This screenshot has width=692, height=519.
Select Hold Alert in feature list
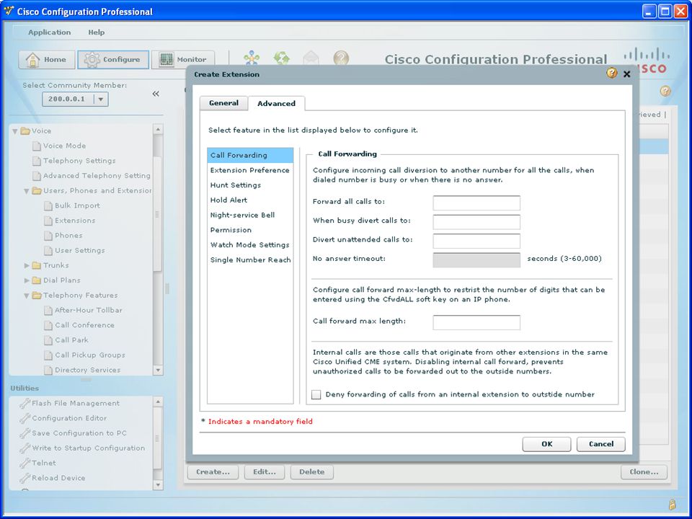(250, 200)
